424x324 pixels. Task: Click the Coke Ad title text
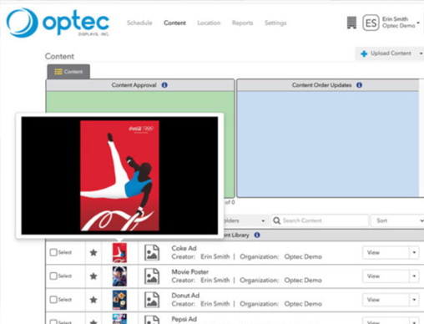click(184, 248)
